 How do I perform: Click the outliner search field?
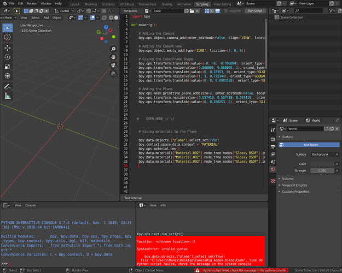tap(308, 10)
